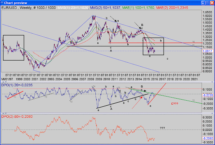215x145 pixels.
Task: Click the 2008 year label on time axis
Action: 91,79
